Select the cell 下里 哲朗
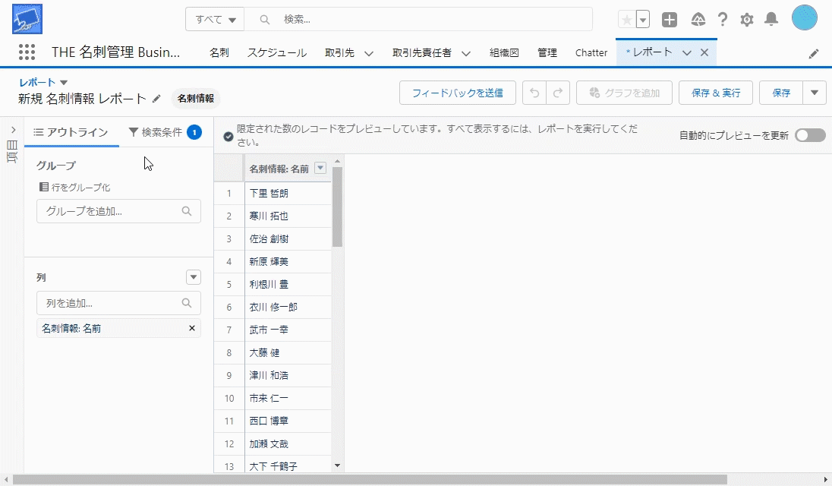832x486 pixels. [x=288, y=193]
